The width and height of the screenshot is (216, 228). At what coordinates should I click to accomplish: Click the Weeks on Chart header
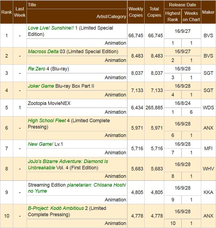191,16
